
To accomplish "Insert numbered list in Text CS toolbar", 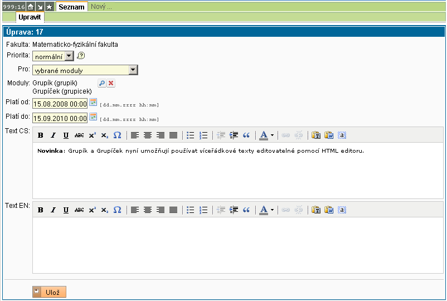I will [x=203, y=135].
